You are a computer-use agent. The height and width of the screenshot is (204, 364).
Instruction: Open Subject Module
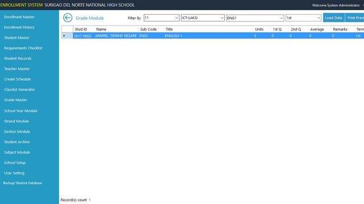(x=17, y=152)
